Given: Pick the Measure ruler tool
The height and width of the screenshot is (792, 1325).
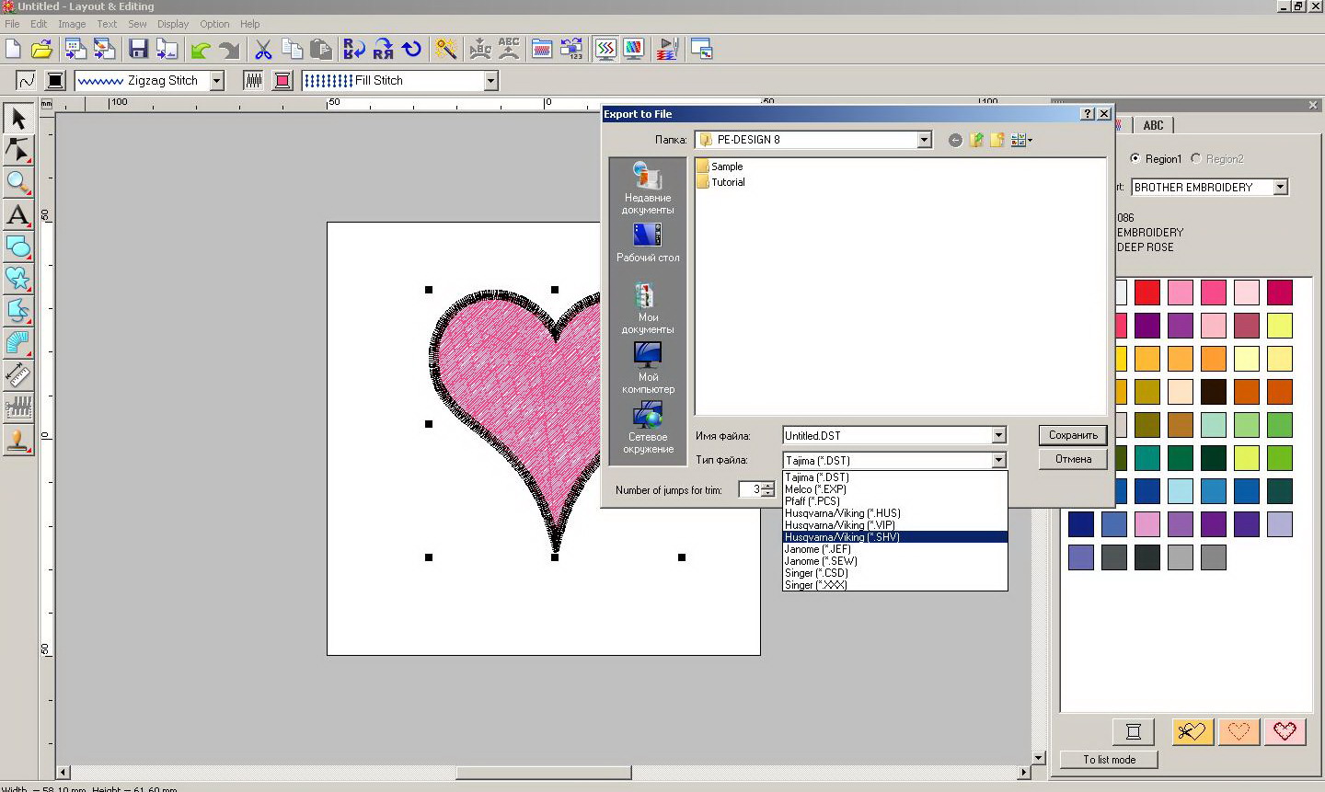Looking at the screenshot, I should click(17, 374).
